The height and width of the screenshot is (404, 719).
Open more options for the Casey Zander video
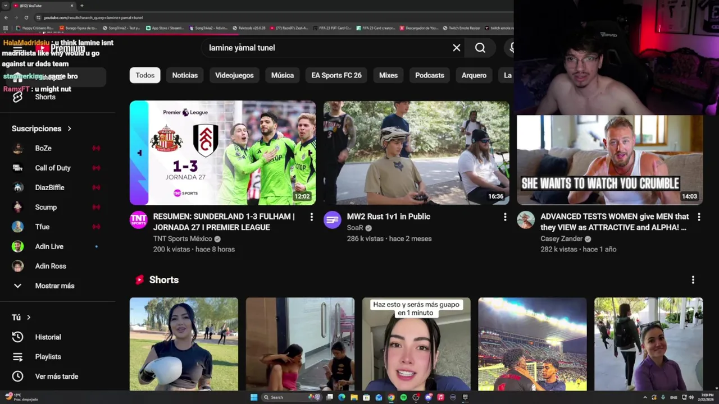699,217
